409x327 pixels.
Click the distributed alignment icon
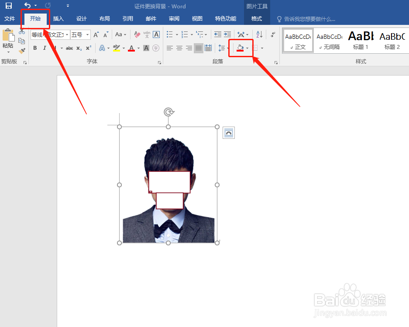[208, 48]
